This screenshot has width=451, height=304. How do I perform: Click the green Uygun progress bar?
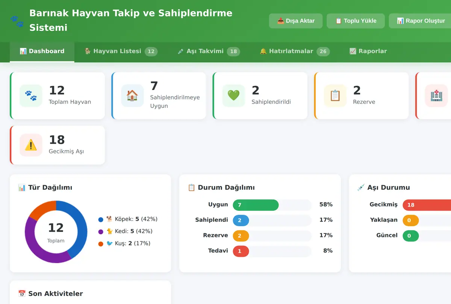[x=256, y=205]
